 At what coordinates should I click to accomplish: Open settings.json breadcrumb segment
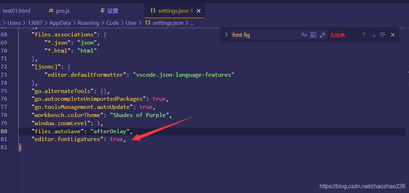click(x=168, y=23)
